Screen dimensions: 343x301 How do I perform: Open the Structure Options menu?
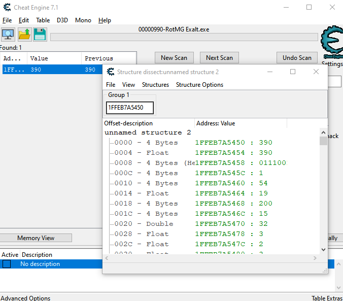(x=199, y=85)
